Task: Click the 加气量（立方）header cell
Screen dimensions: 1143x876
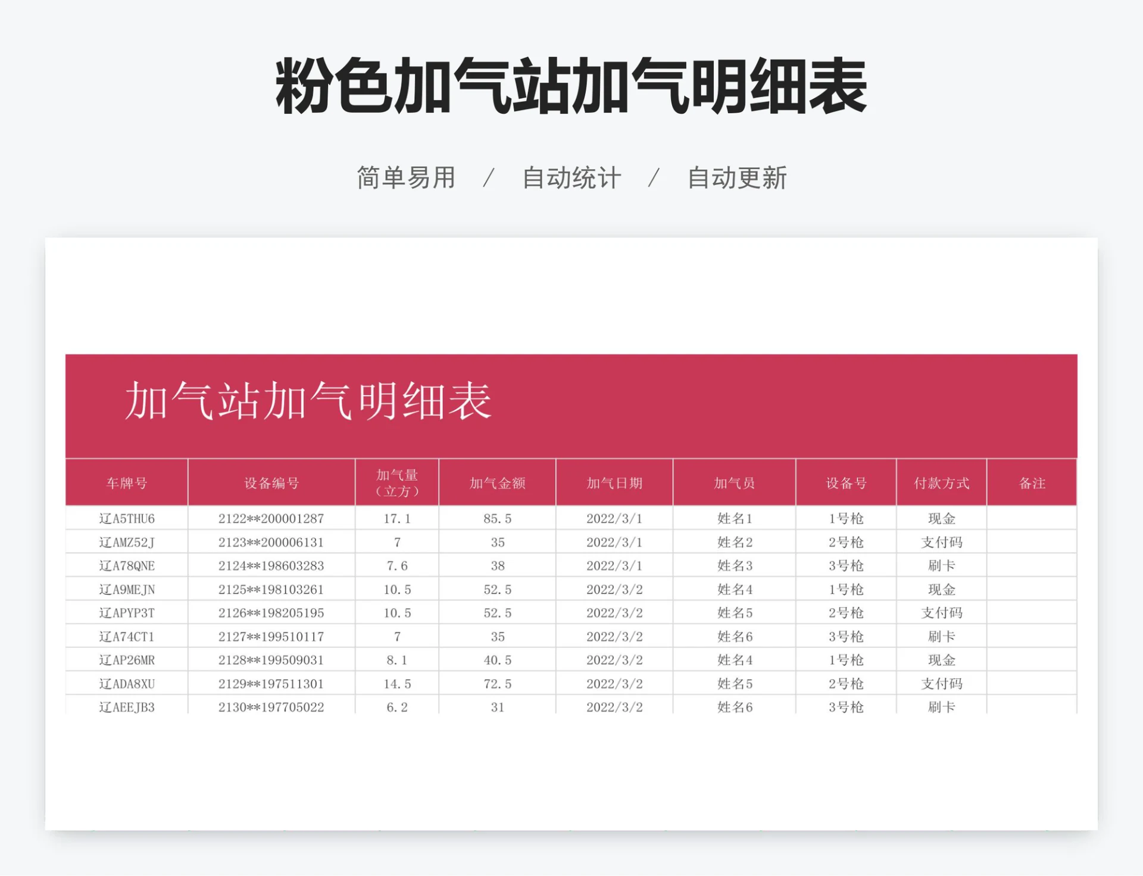Action: pos(398,484)
